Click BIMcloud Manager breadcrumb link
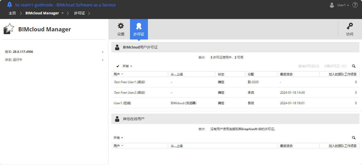This screenshot has height=165, width=362. click(x=42, y=13)
